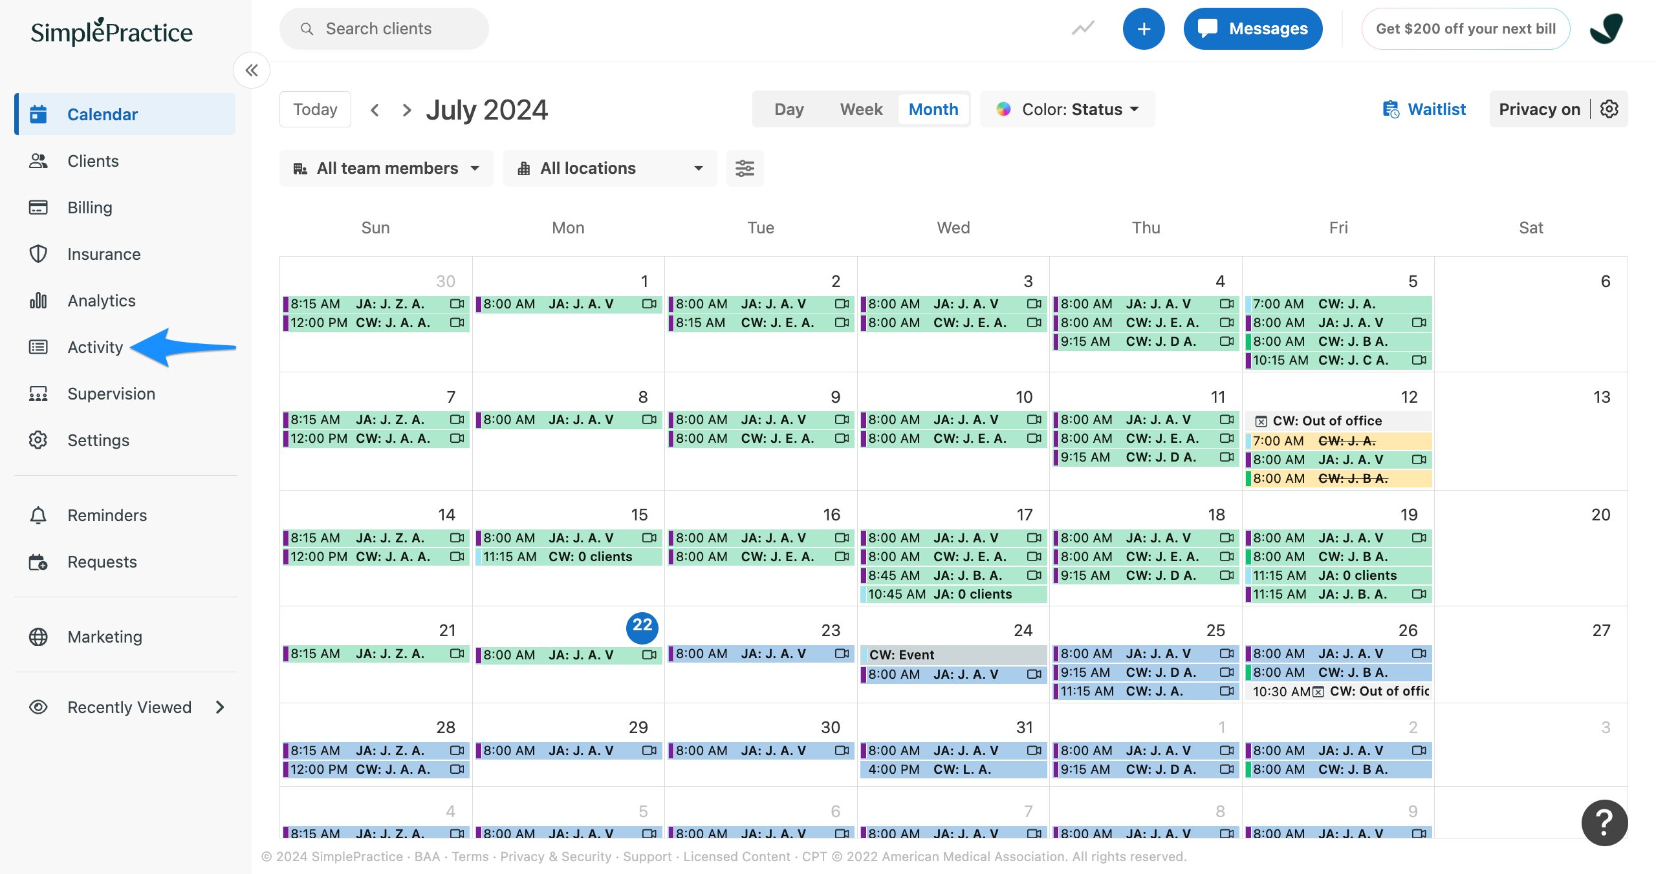Viewport: 1656px width, 874px height.
Task: Open calendar settings gear icon
Action: 1609,109
